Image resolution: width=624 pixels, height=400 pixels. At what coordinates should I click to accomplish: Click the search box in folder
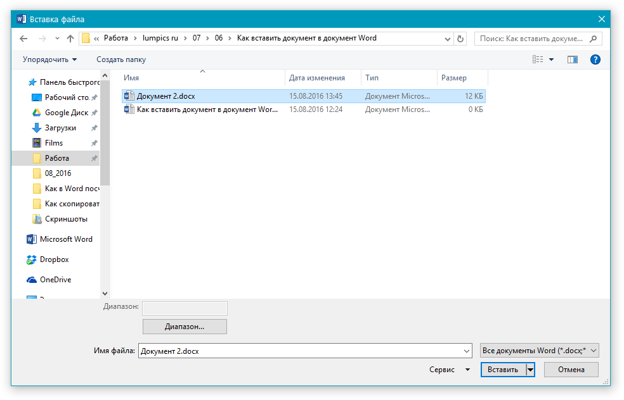click(531, 39)
